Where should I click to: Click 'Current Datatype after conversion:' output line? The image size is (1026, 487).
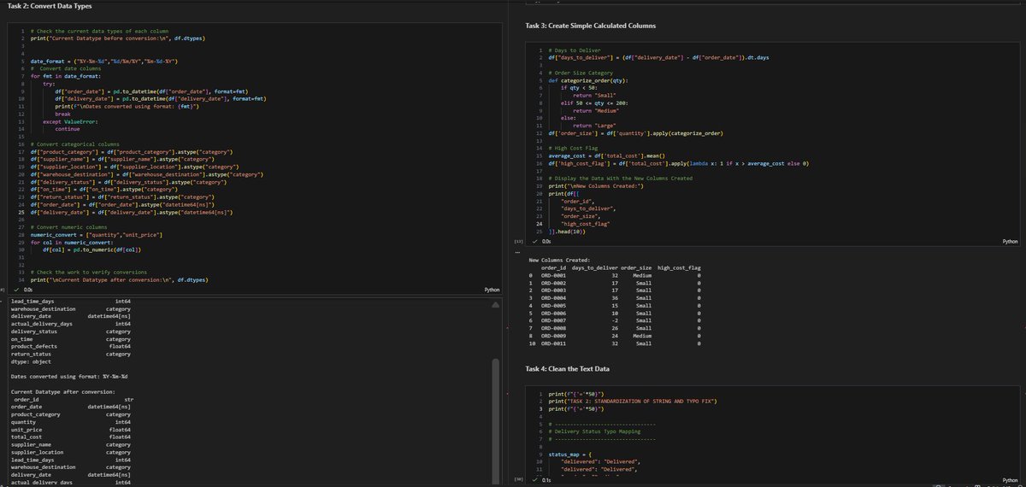pos(62,390)
